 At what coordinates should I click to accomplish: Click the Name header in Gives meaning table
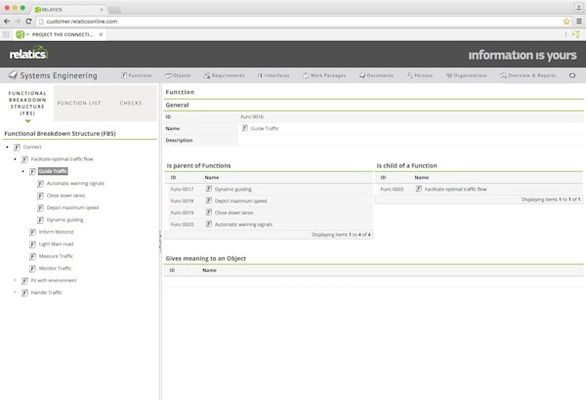pos(209,270)
